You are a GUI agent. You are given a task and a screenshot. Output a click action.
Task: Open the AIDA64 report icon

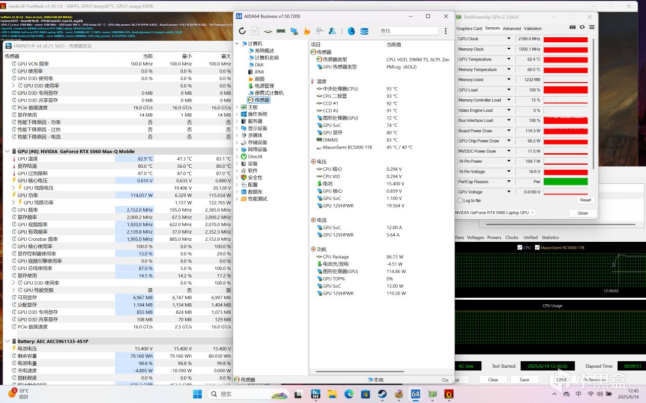[255, 31]
